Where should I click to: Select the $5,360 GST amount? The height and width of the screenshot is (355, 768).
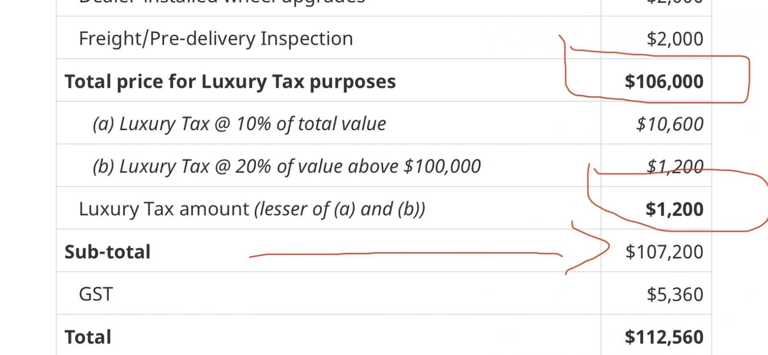click(674, 294)
